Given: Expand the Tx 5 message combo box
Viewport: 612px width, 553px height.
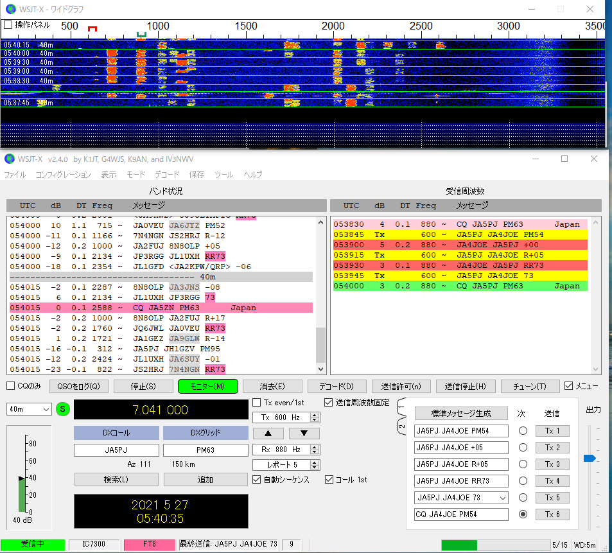Looking at the screenshot, I should point(502,498).
